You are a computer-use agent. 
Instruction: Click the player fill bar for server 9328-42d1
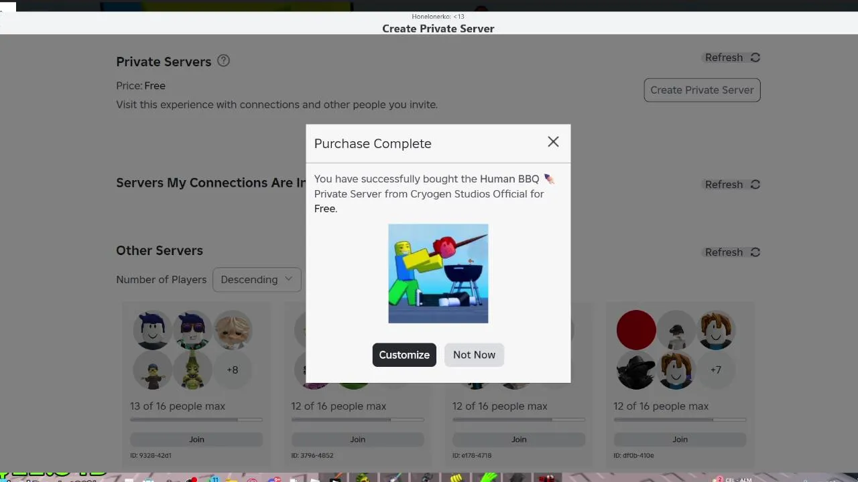[196, 420]
